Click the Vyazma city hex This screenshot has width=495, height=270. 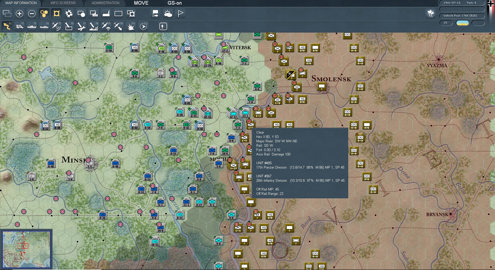click(439, 60)
